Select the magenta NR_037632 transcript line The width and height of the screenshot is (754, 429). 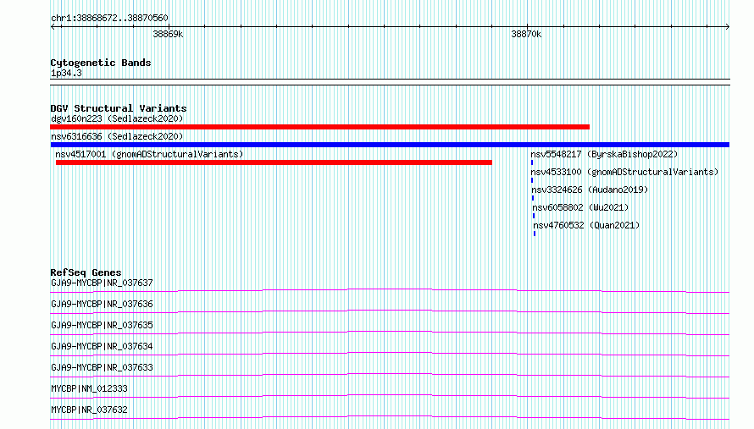pyautogui.click(x=390, y=417)
